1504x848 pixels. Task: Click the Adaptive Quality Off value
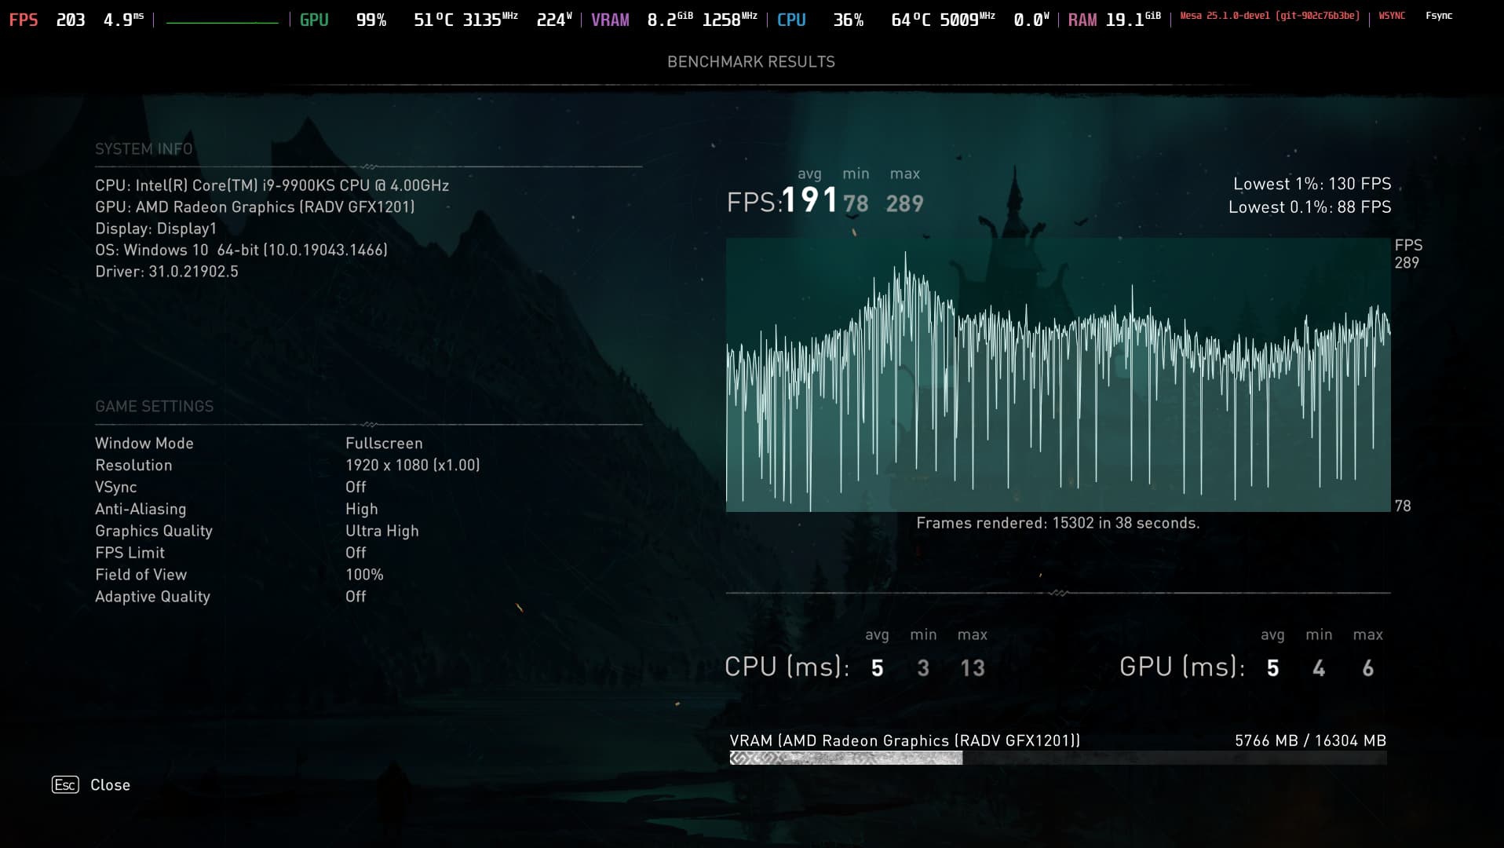pos(356,597)
